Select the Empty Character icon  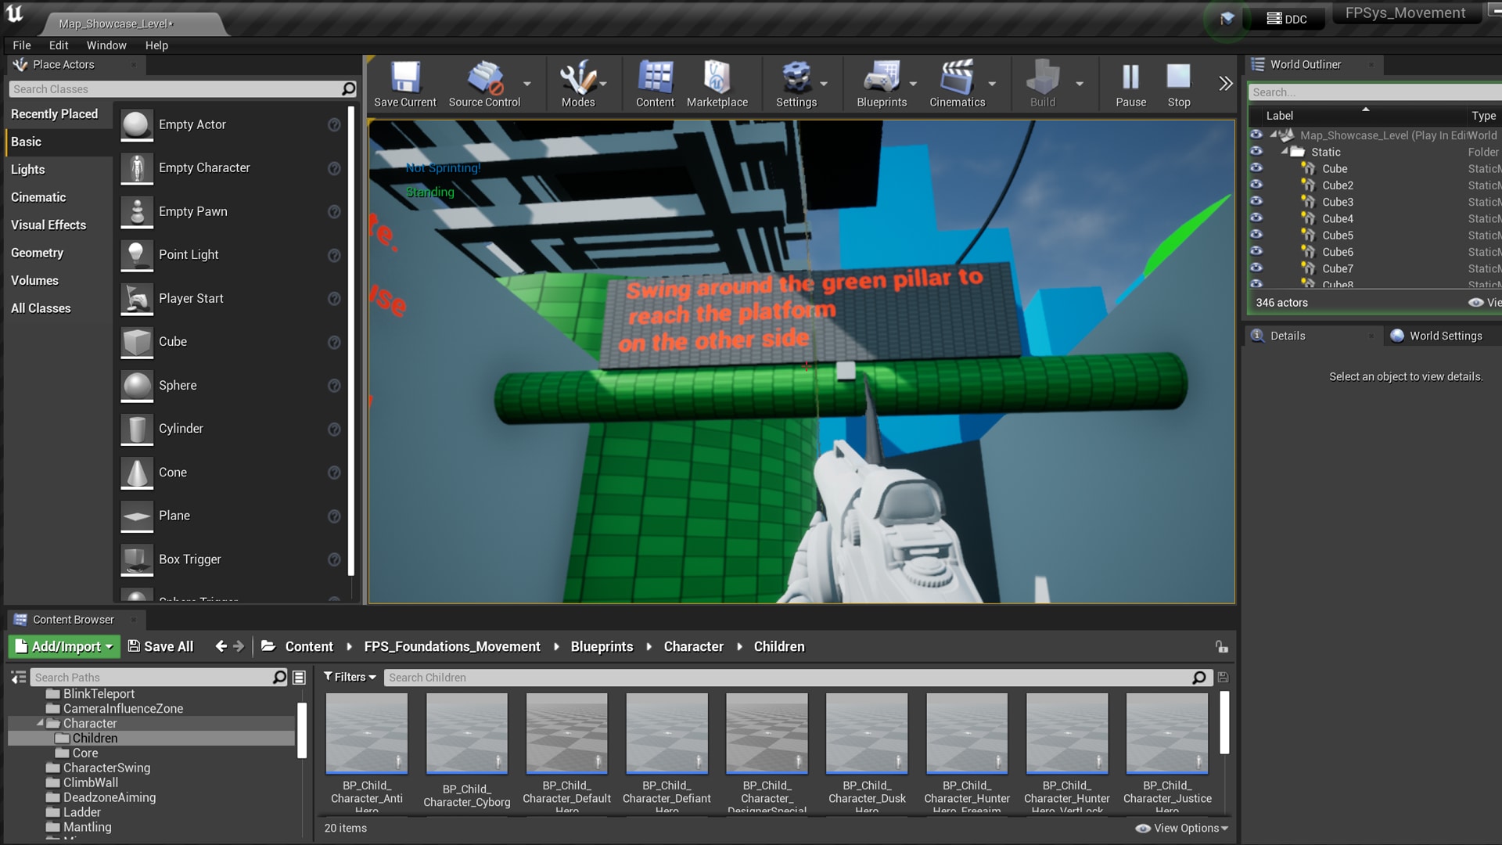[x=137, y=168]
